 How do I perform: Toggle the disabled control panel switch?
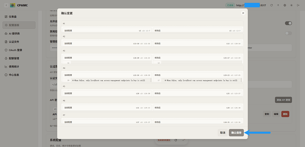[x=288, y=33]
